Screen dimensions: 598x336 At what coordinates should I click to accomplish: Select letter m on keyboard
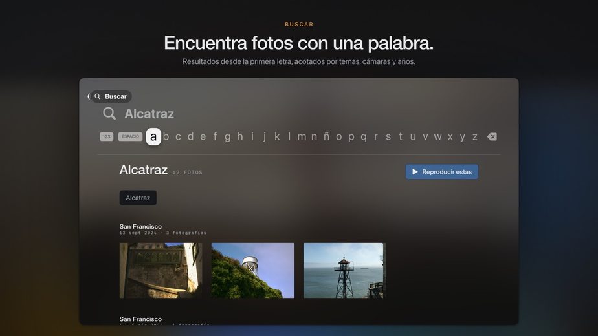pyautogui.click(x=302, y=136)
